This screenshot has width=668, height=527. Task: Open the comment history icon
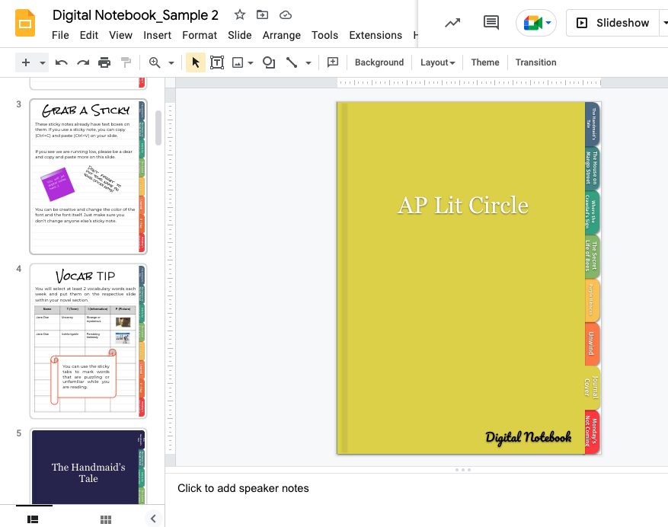[x=491, y=23]
